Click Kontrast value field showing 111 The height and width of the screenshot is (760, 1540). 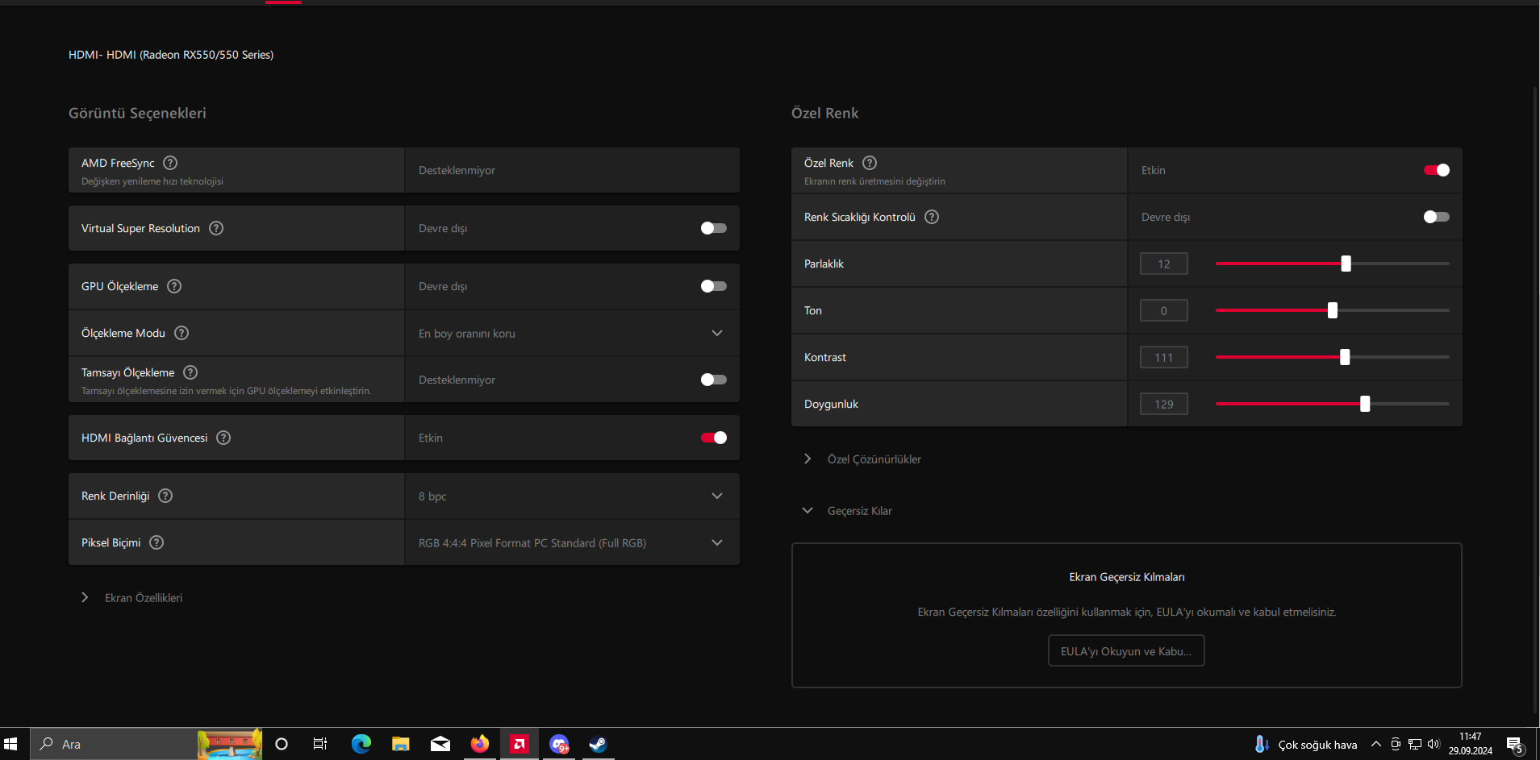pyautogui.click(x=1163, y=357)
